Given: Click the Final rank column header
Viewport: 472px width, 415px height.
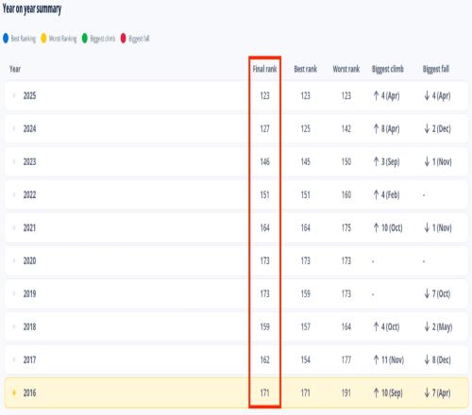Looking at the screenshot, I should [264, 69].
